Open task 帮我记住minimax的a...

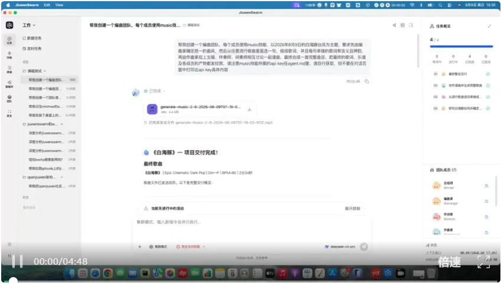point(49,106)
